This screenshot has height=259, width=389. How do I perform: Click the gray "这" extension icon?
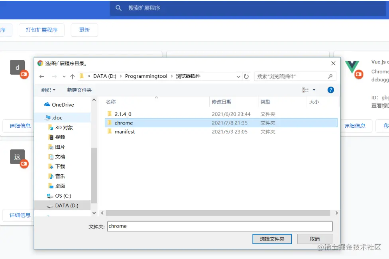coord(18,157)
